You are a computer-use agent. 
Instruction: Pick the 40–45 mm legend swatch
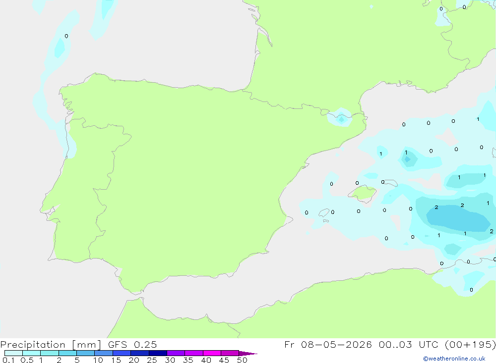pos(212,353)
